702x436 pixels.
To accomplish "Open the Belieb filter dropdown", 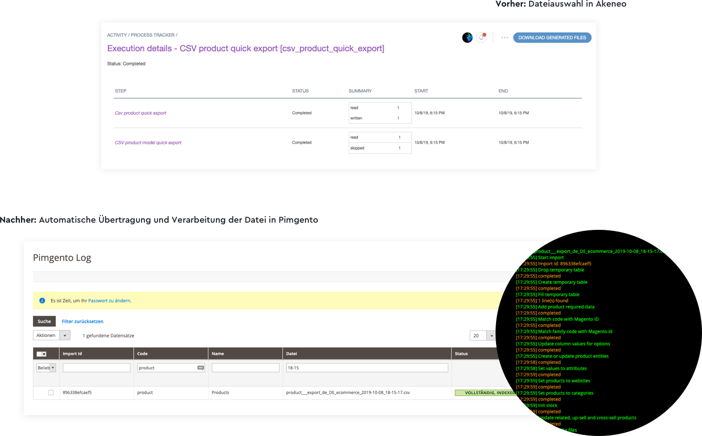I will pos(46,368).
